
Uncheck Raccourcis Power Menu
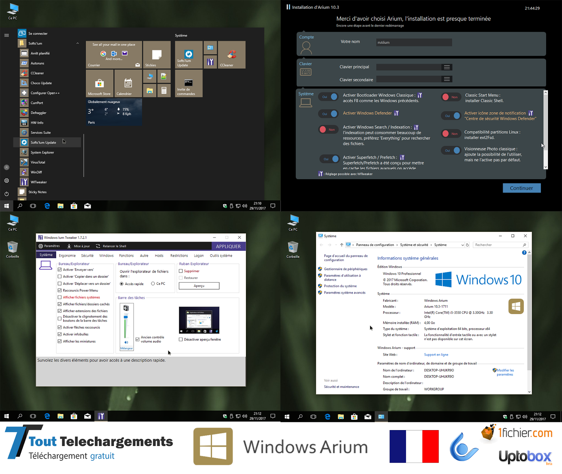(x=60, y=291)
